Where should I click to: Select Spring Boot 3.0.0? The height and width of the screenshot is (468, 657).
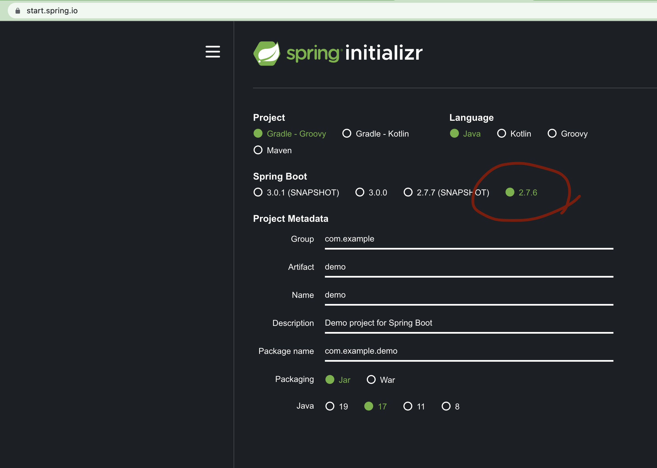tap(371, 192)
